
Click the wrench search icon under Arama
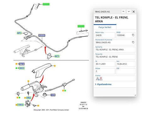(97, 79)
